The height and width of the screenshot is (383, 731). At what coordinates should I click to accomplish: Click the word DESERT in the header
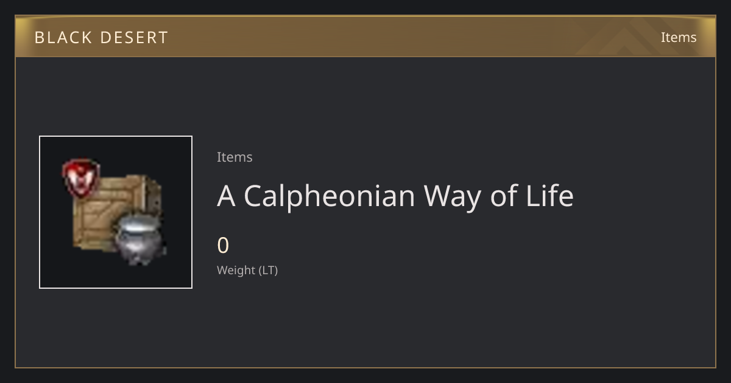tap(134, 38)
